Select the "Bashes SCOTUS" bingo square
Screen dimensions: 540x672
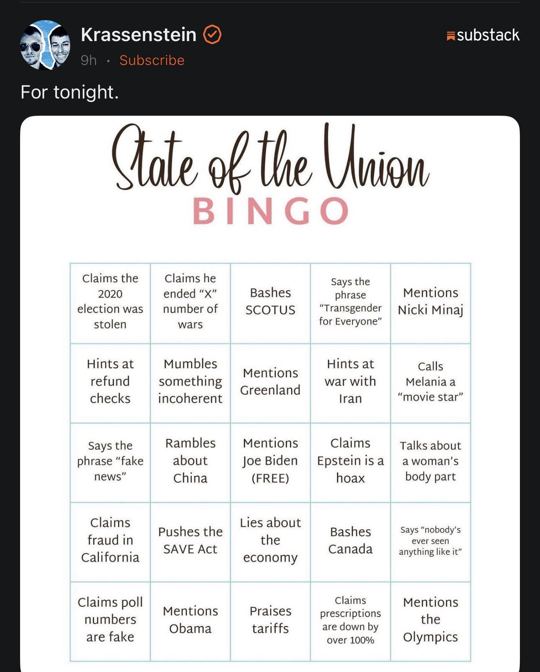tap(270, 301)
